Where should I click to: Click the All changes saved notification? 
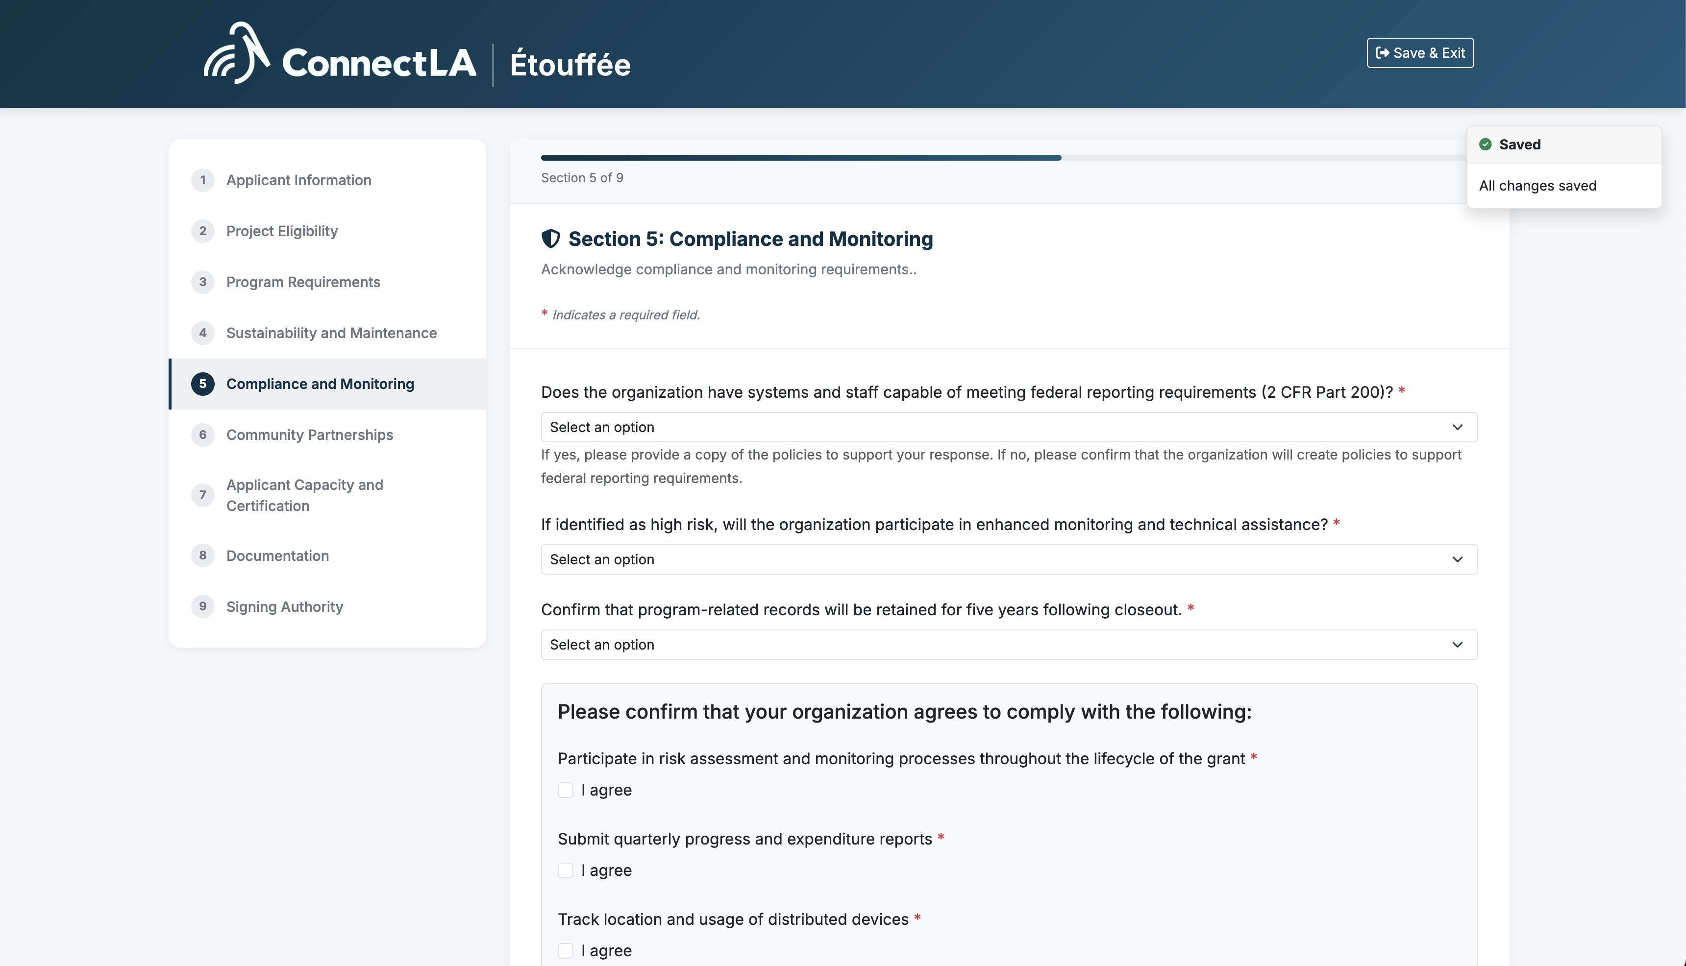1537,186
